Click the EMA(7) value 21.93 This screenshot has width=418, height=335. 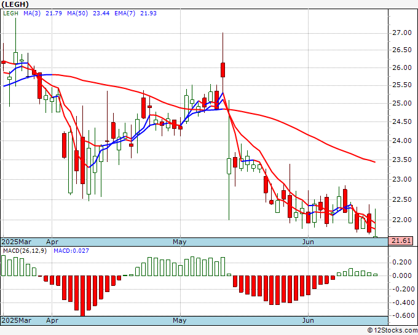pyautogui.click(x=148, y=13)
